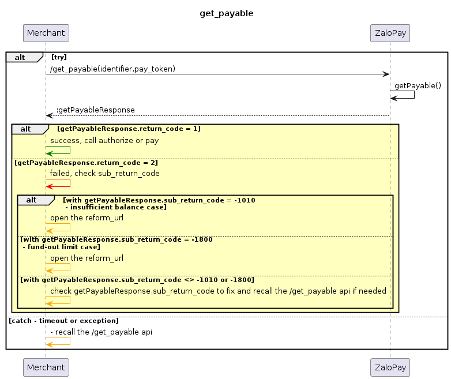Click the outermost alt label with [try]
Image resolution: width=451 pixels, height=379 pixels.
[x=24, y=57]
